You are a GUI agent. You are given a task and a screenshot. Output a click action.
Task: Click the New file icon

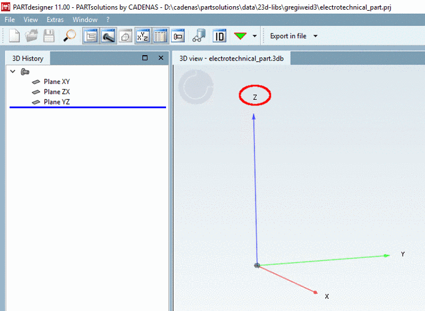coord(14,36)
